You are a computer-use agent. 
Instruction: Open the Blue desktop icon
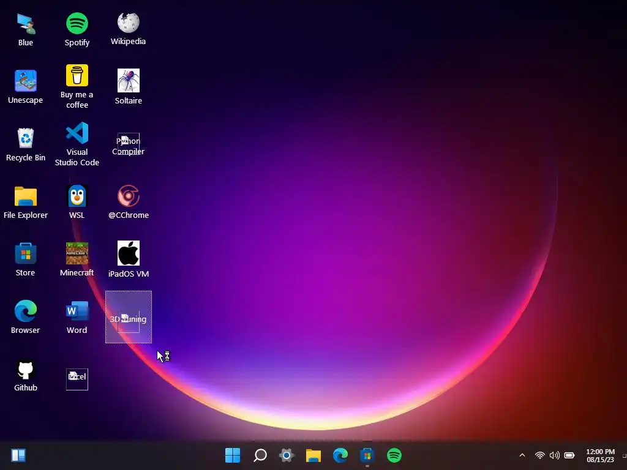(x=26, y=29)
